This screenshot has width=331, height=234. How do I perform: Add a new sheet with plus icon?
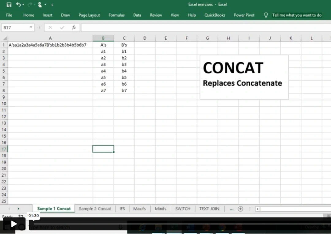point(240,209)
